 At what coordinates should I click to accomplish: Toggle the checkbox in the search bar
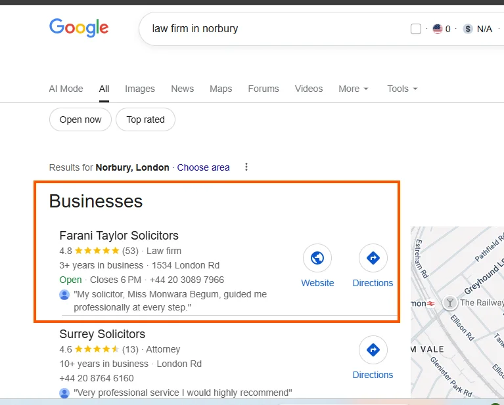pyautogui.click(x=415, y=29)
